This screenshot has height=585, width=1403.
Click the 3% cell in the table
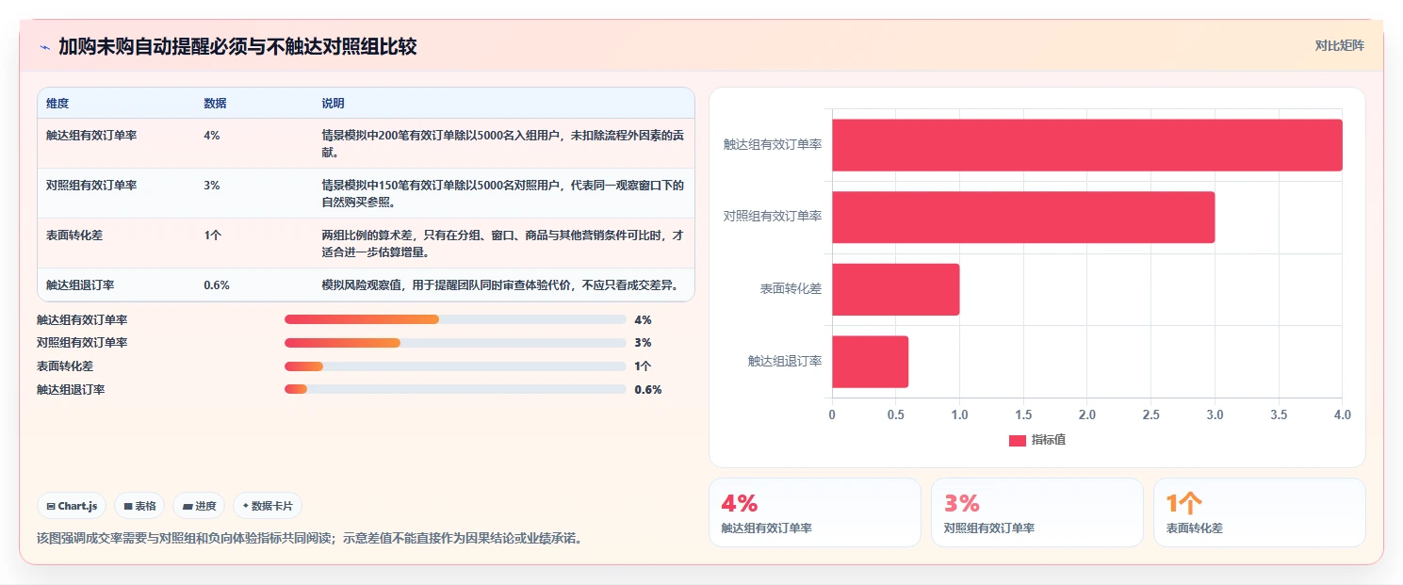(212, 186)
